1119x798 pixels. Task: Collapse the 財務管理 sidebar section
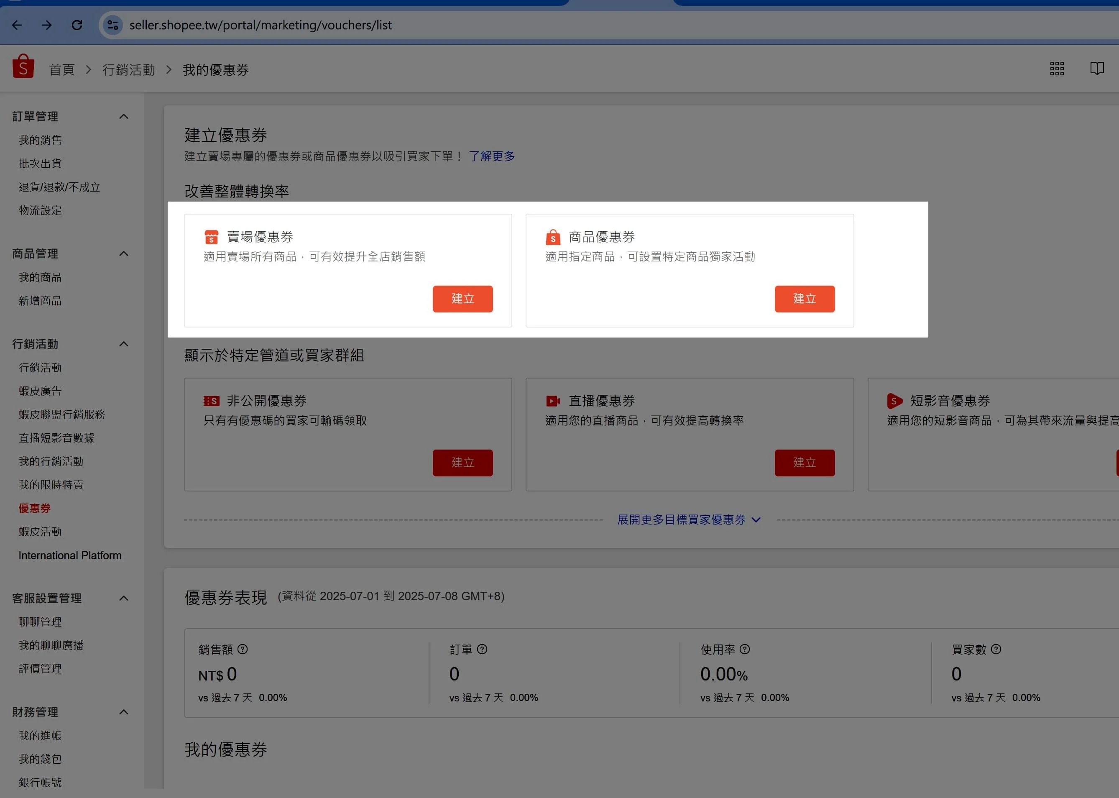(x=124, y=712)
